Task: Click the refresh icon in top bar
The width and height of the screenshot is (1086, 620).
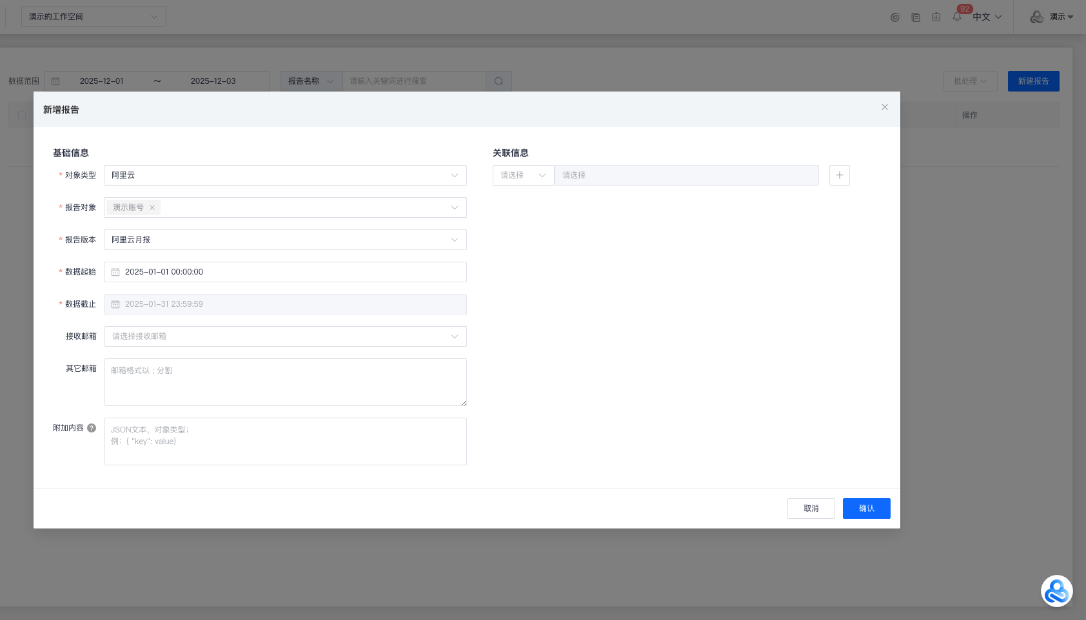Action: coord(894,17)
